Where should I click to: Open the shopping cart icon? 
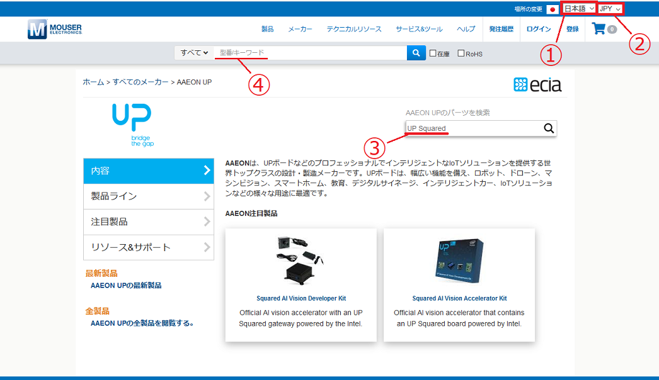599,28
